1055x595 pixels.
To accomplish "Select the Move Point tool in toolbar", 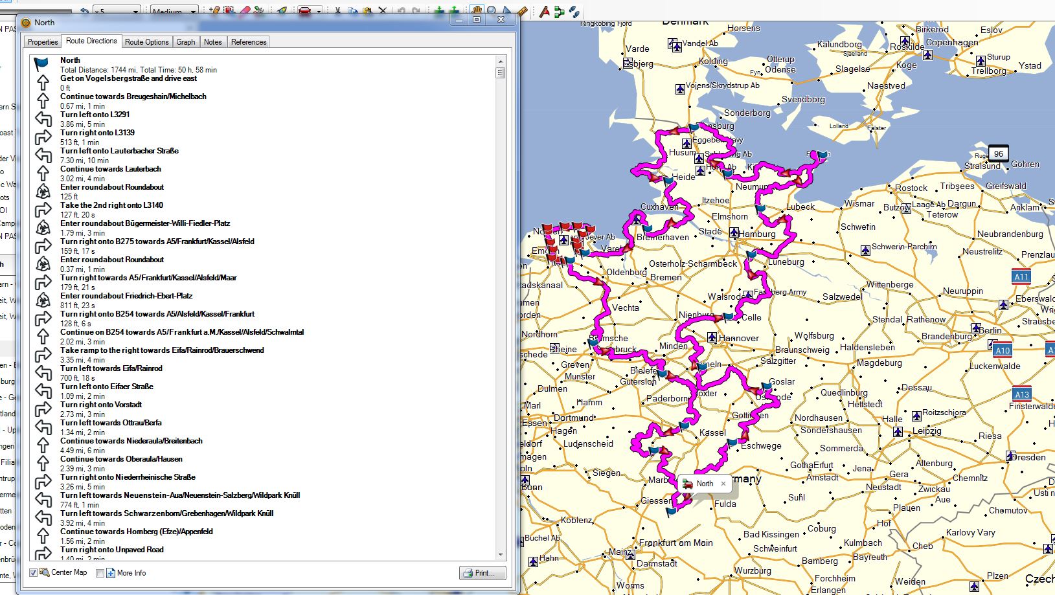I will 230,11.
